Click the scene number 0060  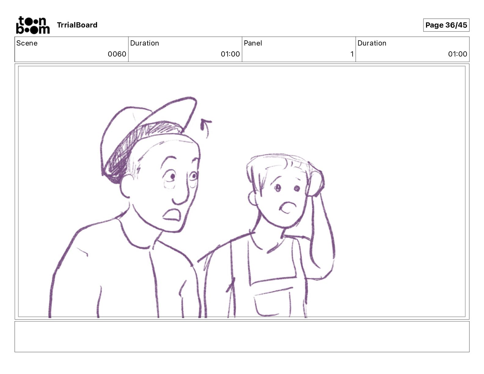[117, 54]
